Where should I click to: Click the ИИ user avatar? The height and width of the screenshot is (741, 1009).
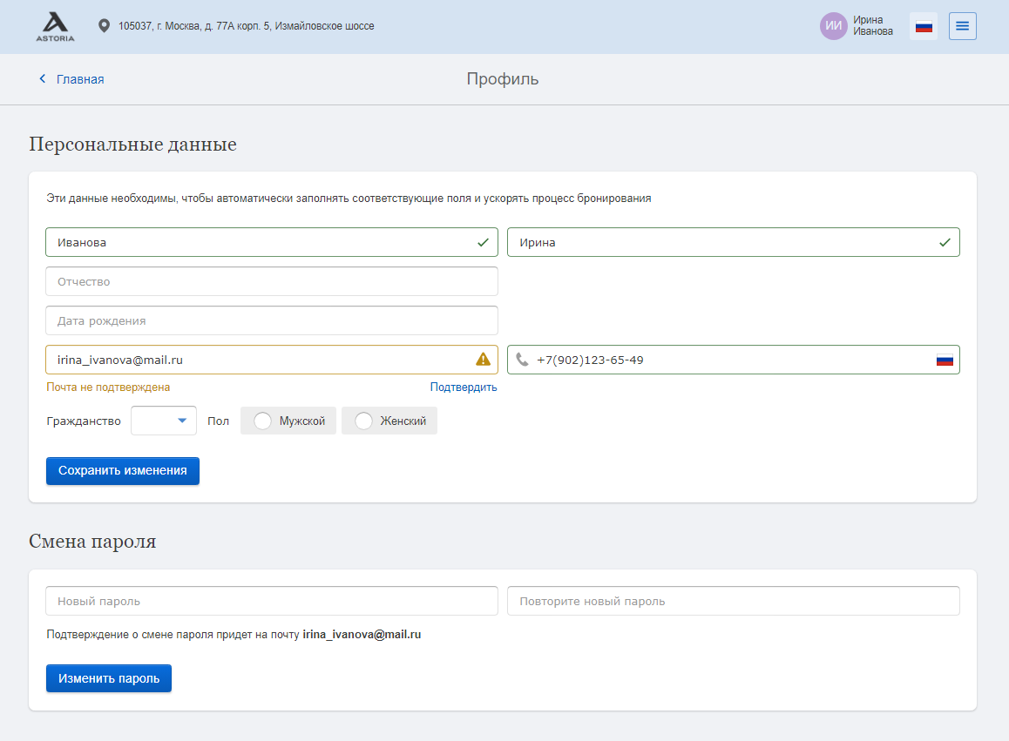coord(833,26)
